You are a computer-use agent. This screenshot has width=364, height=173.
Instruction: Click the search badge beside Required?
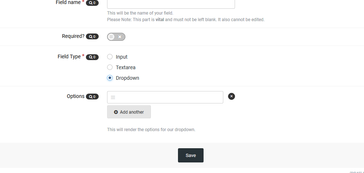[92, 37]
